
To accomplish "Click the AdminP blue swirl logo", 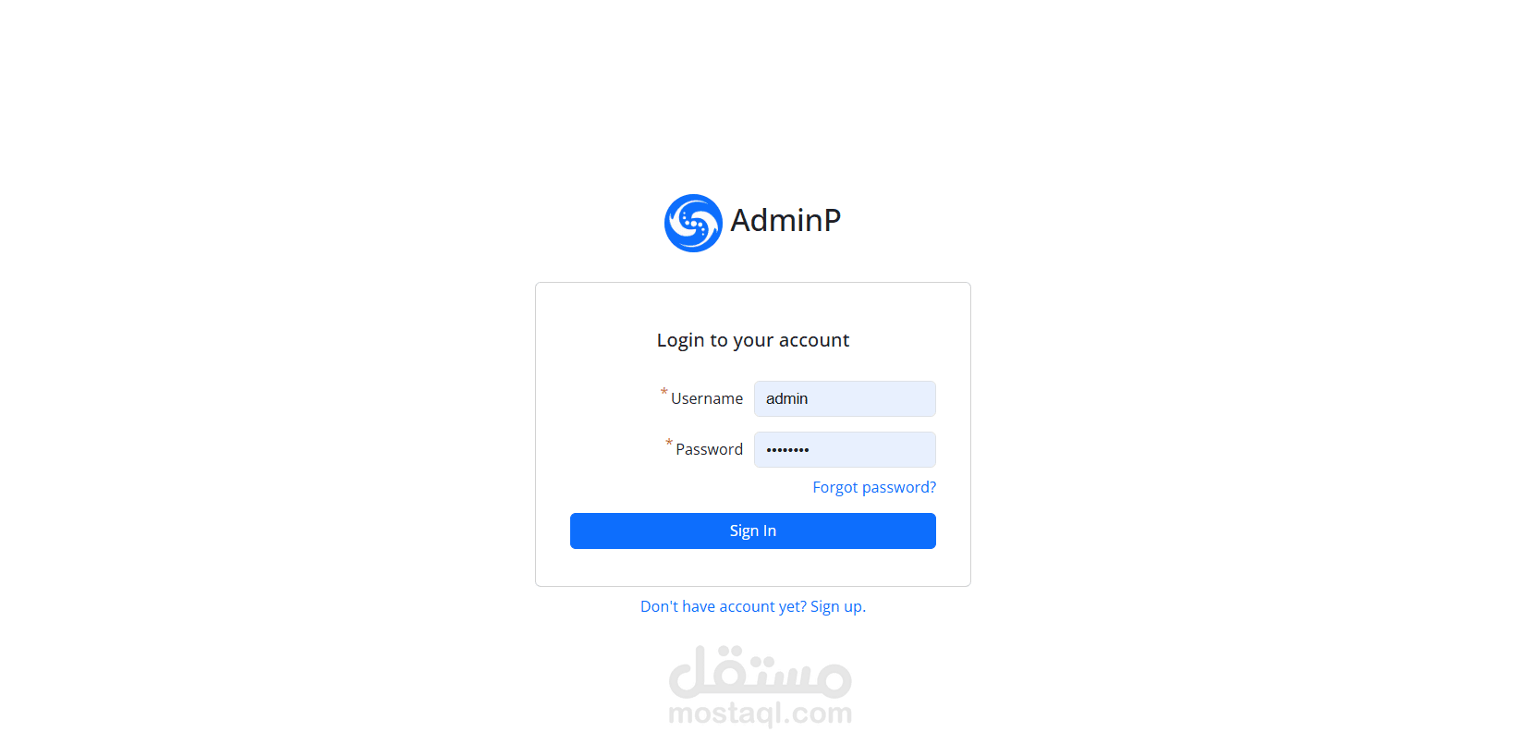I will coord(693,223).
